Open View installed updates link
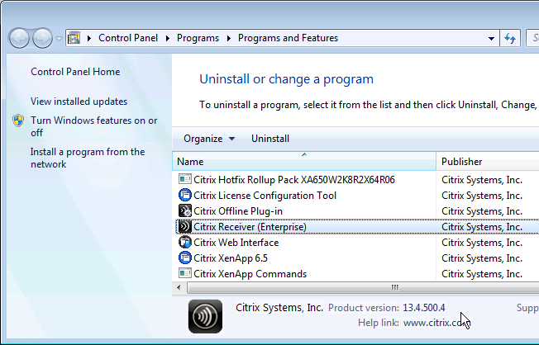Image resolution: width=539 pixels, height=345 pixels. click(x=79, y=102)
